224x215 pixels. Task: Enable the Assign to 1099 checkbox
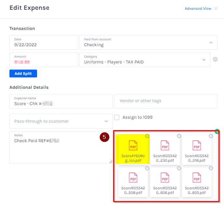(117, 117)
